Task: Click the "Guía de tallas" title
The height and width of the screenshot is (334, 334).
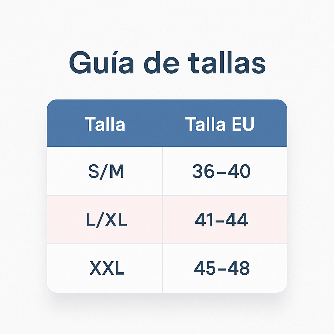Action: pos(167,63)
